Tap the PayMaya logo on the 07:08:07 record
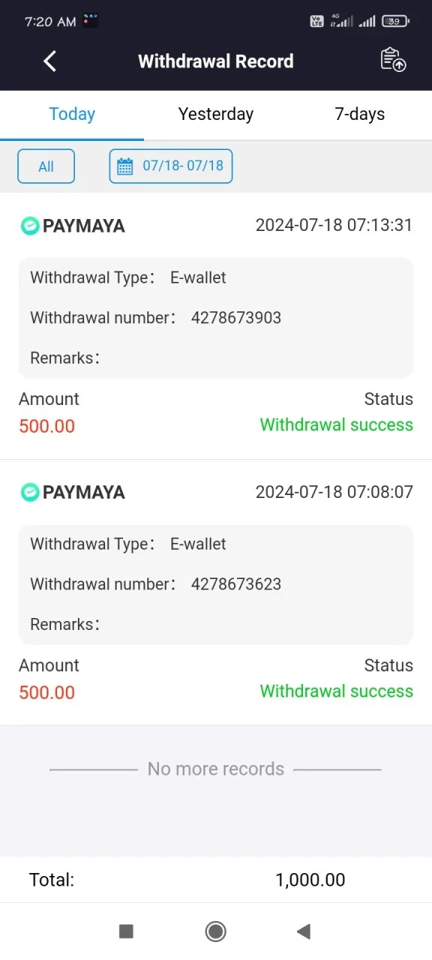Viewport: 432px width, 960px height. coord(30,492)
